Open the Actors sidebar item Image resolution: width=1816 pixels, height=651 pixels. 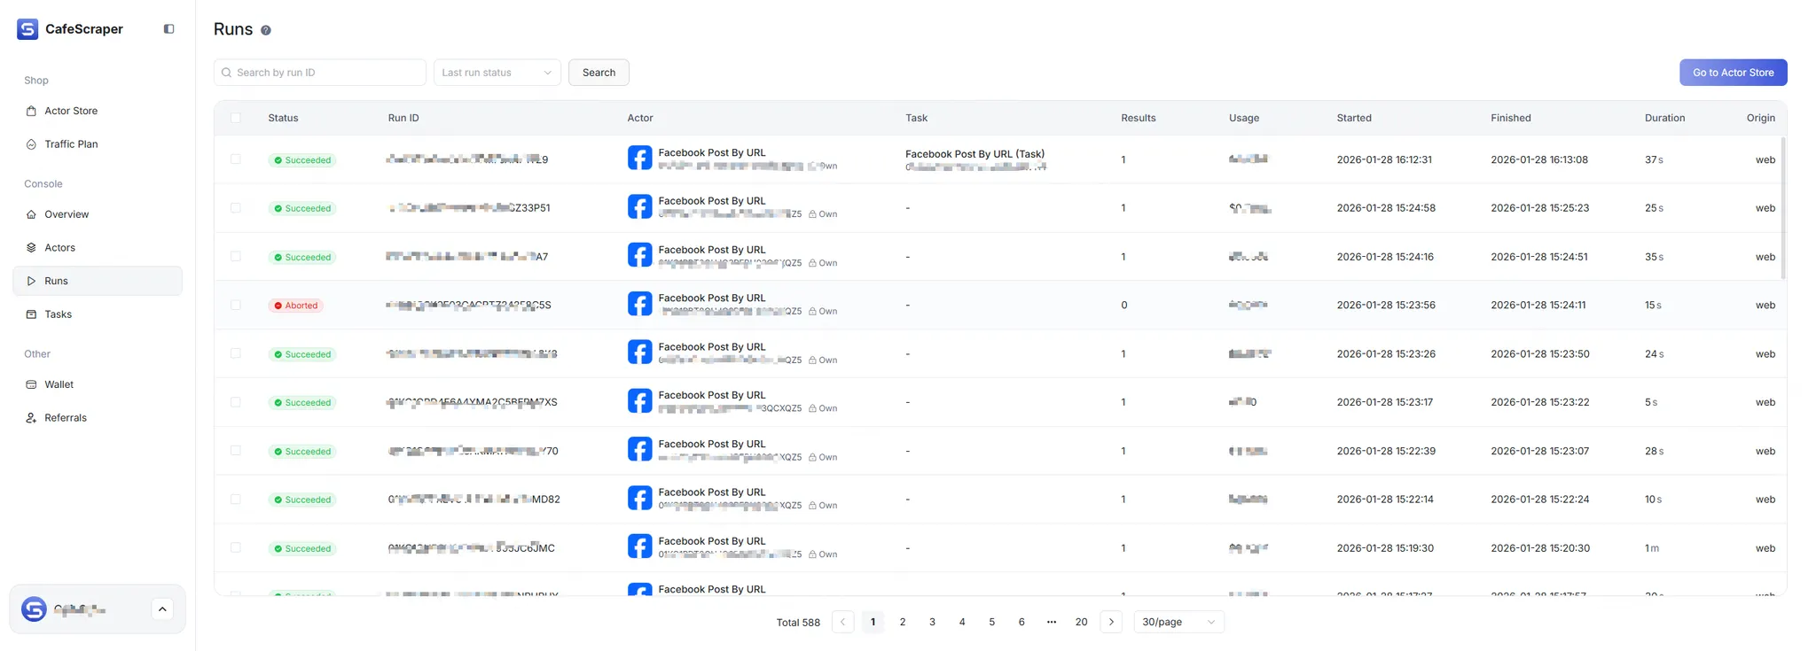click(98, 248)
